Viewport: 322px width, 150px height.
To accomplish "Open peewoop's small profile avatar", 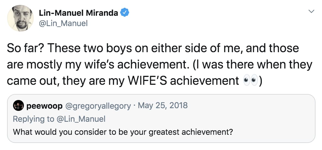I will pos(18,106).
